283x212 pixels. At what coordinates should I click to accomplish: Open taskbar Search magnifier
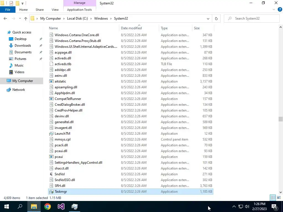(20, 206)
